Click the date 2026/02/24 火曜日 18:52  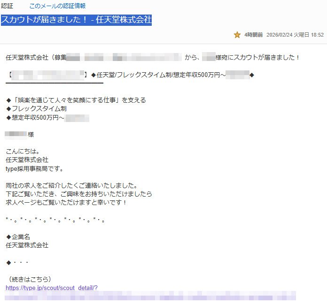[295, 35]
